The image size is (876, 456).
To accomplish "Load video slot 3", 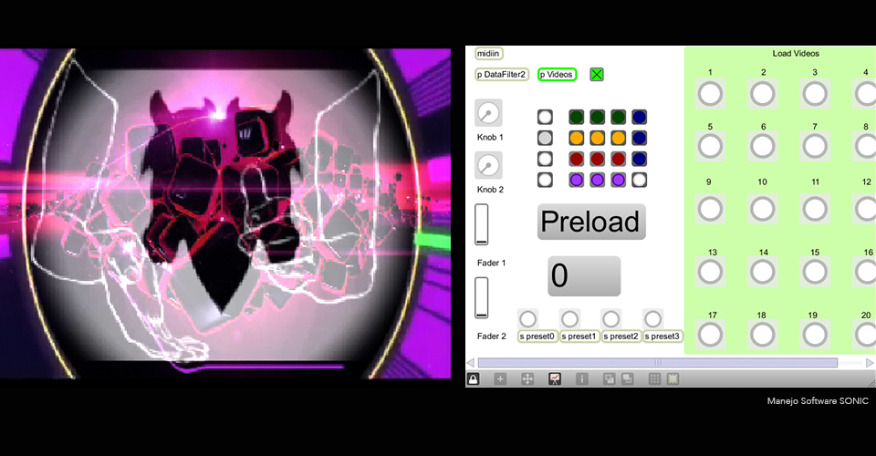I will pyautogui.click(x=815, y=94).
